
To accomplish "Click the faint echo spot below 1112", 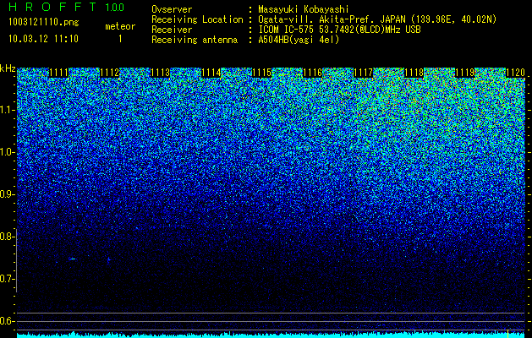I will pos(108,260).
